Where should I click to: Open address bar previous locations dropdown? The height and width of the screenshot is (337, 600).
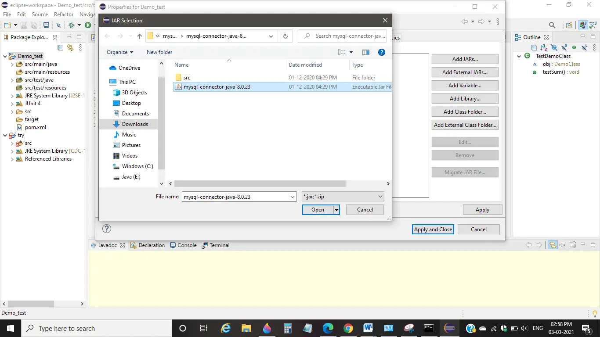click(271, 36)
